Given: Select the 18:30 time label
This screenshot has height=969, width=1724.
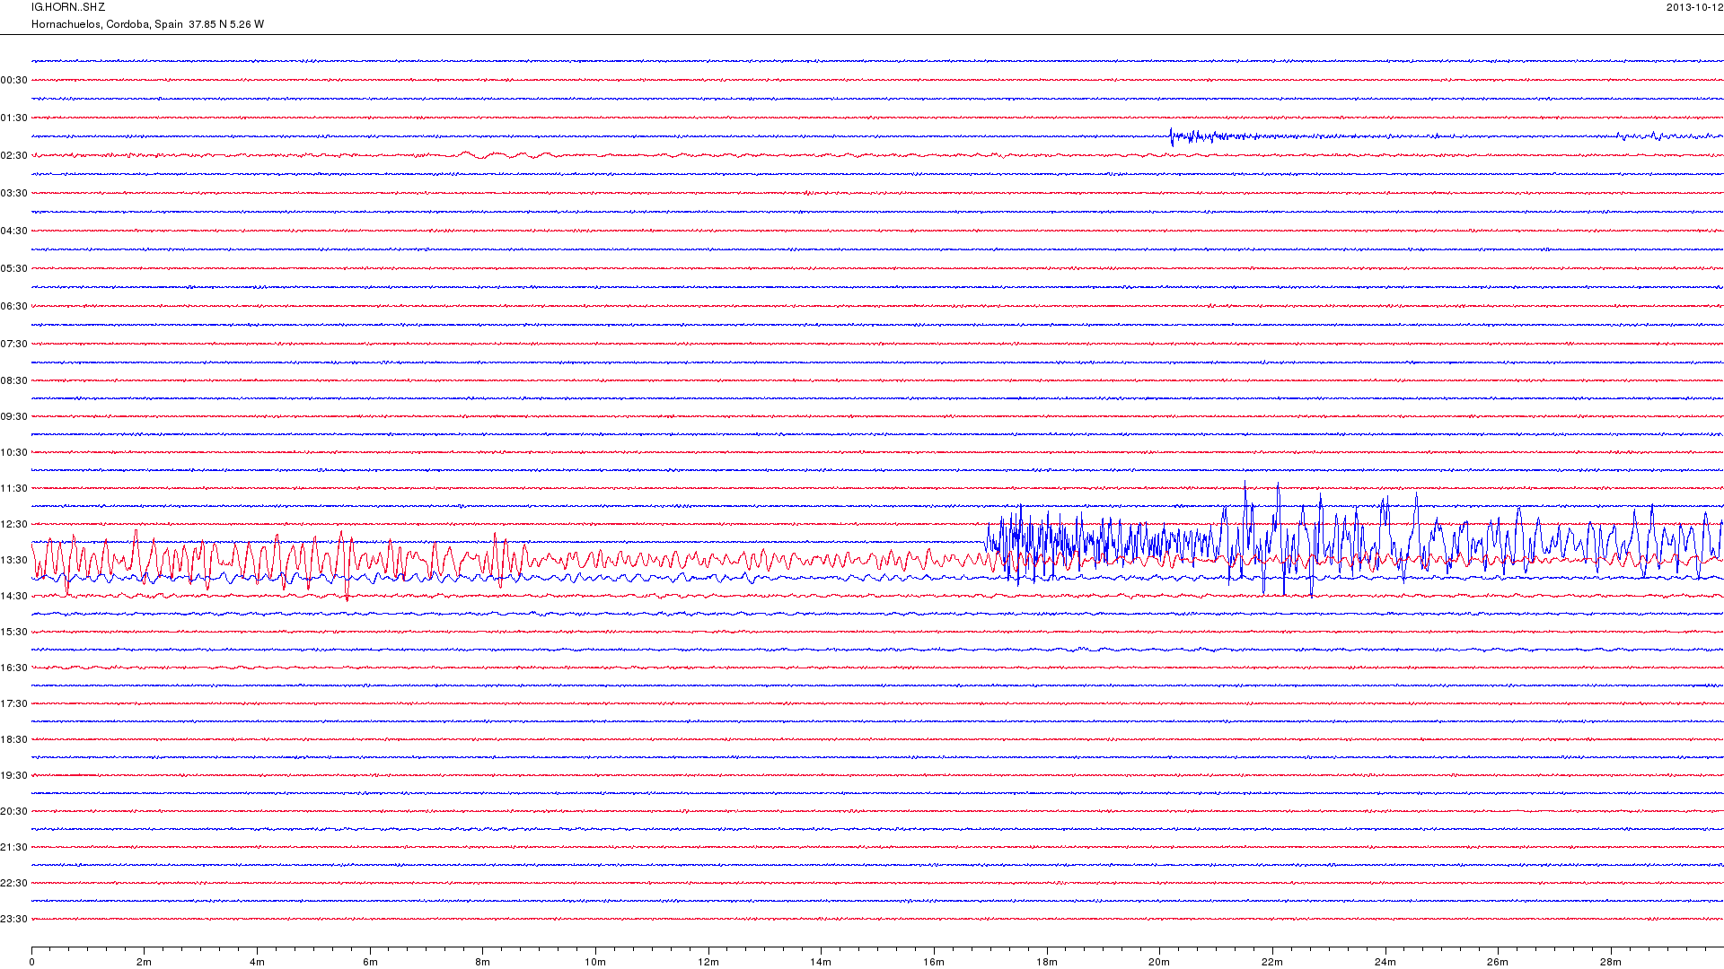Looking at the screenshot, I should pos(14,739).
